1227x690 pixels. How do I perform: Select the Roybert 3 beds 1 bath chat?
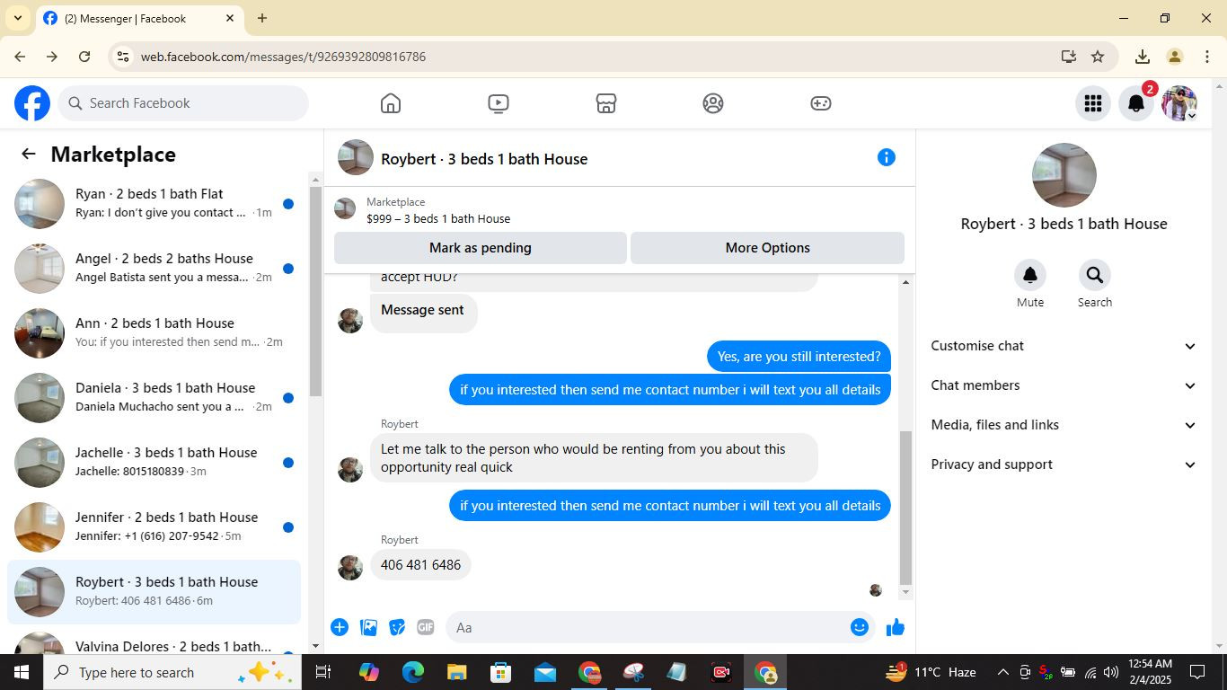tap(154, 592)
